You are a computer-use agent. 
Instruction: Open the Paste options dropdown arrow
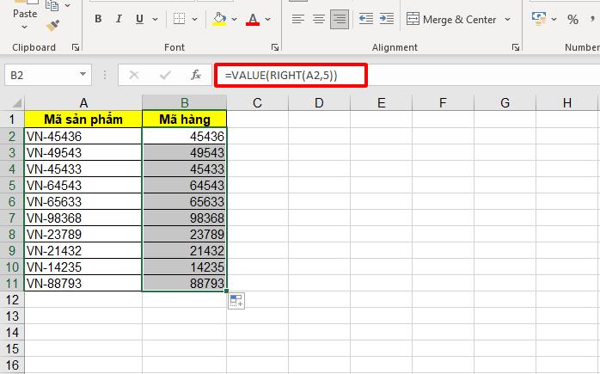coord(24,27)
